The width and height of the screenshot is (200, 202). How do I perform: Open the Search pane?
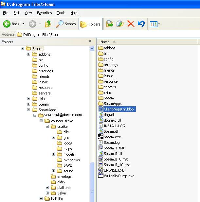pyautogui.click(x=66, y=24)
